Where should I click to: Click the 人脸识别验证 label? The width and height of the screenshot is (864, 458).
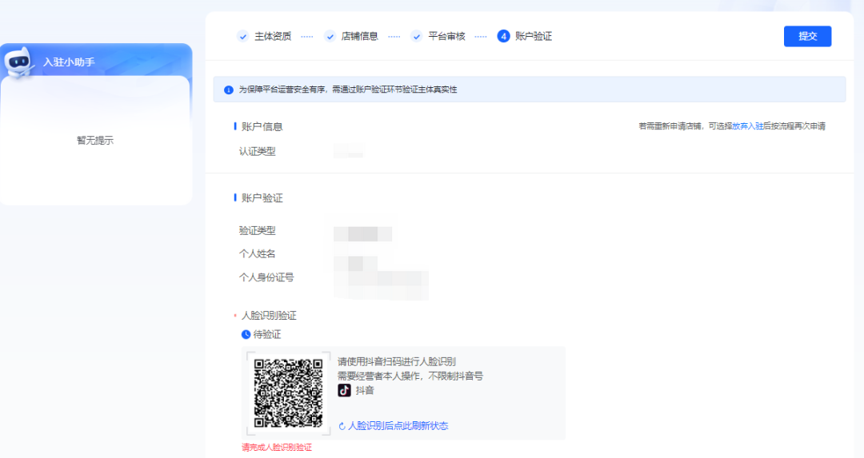[269, 316]
